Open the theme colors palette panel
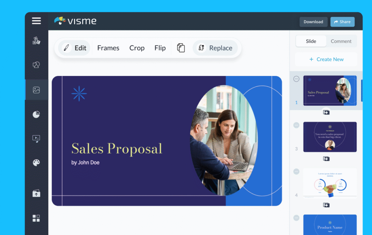The height and width of the screenshot is (235, 372). [36, 163]
